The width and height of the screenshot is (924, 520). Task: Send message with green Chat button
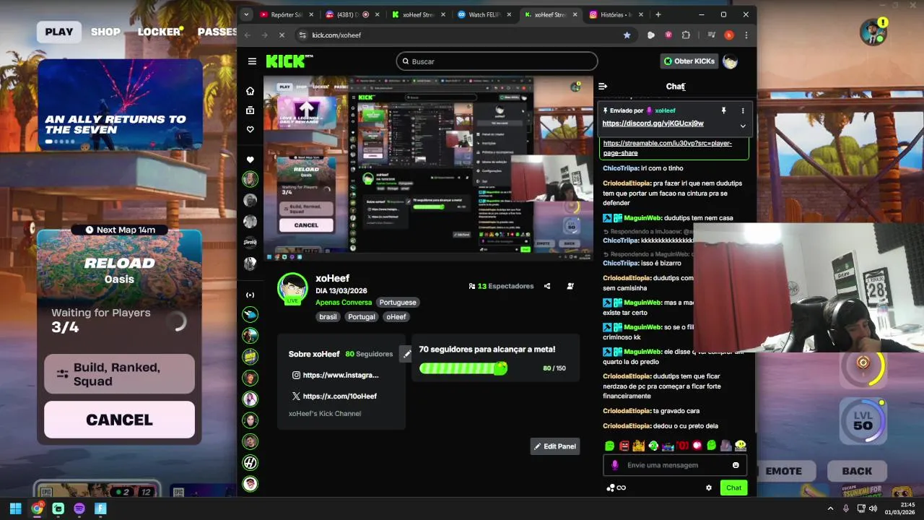[733, 487]
